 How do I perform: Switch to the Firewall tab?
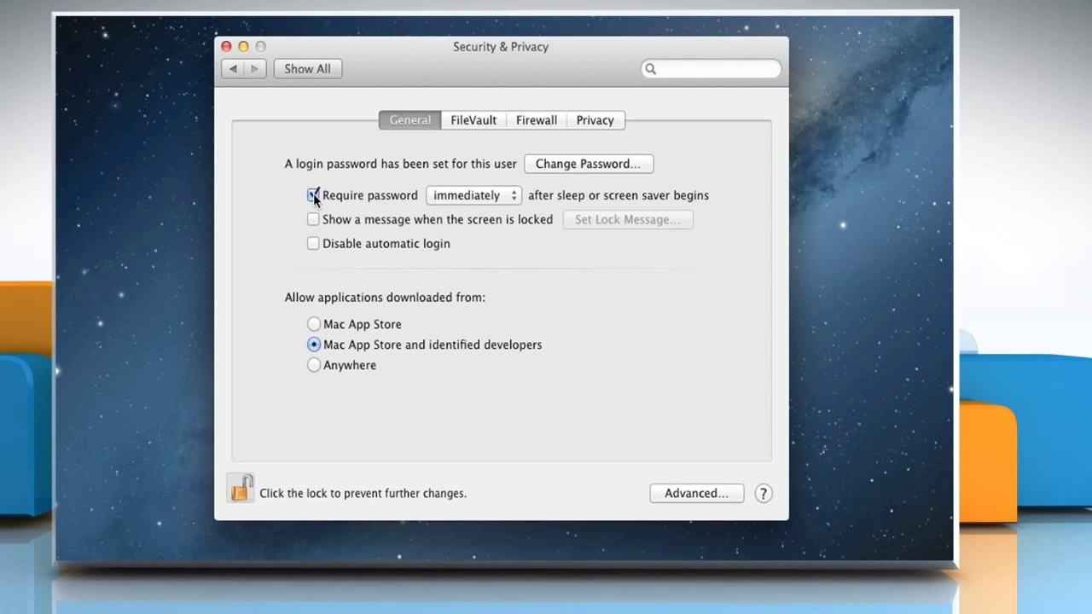(x=536, y=120)
